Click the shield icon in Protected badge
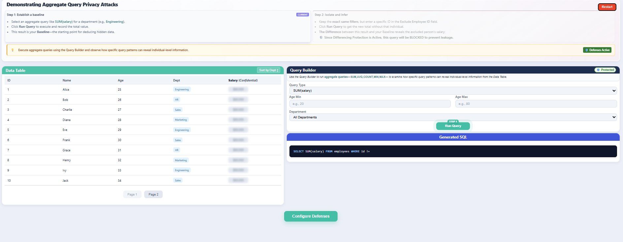 pos(598,70)
